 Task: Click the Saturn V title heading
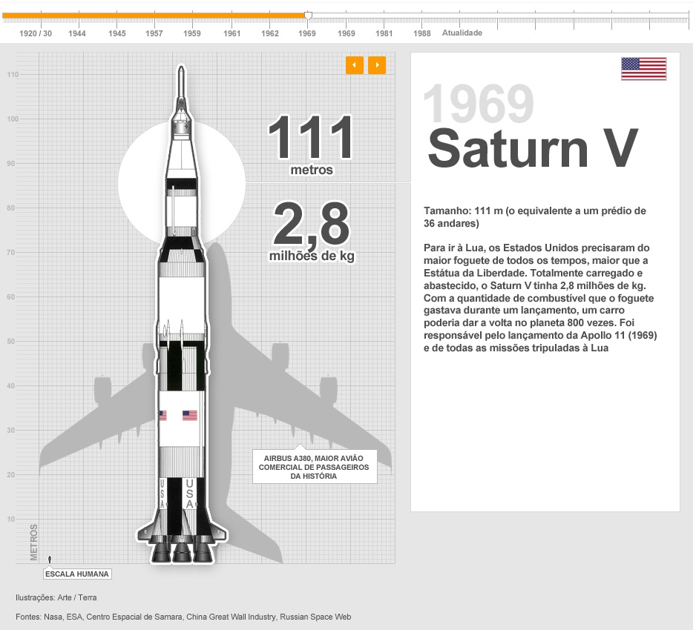point(532,148)
